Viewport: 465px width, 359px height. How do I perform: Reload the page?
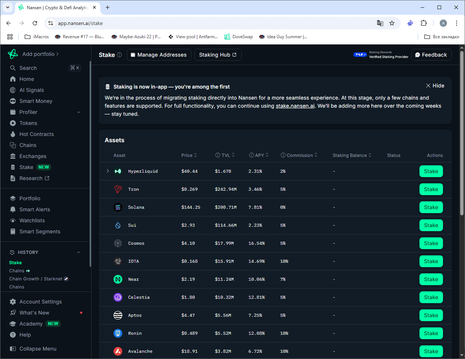pyautogui.click(x=35, y=23)
